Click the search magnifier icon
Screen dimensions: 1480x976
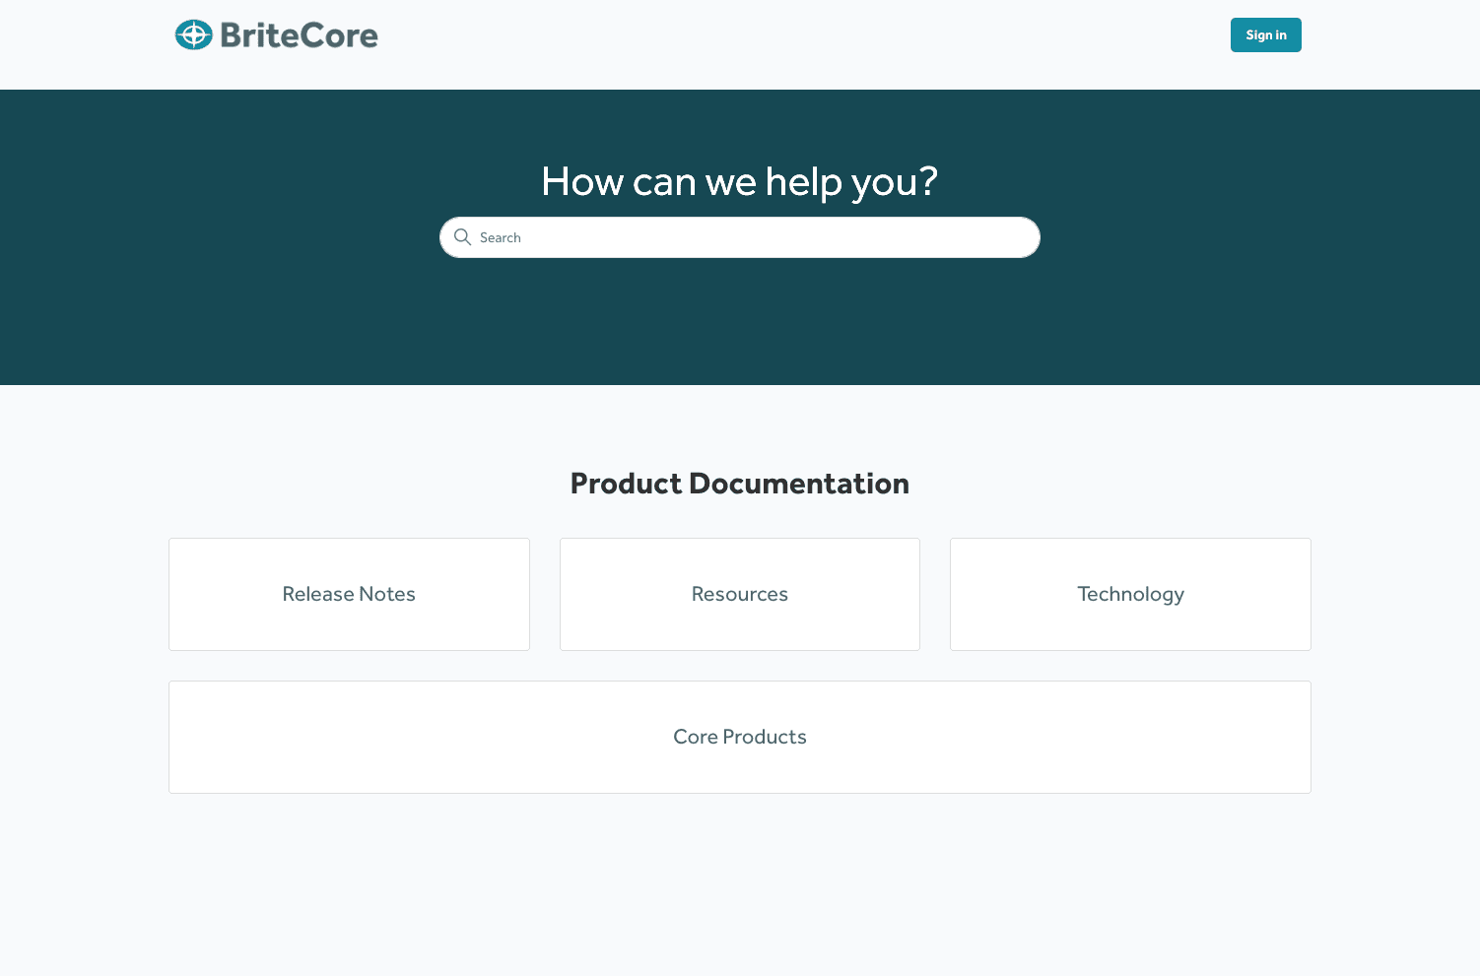point(462,237)
